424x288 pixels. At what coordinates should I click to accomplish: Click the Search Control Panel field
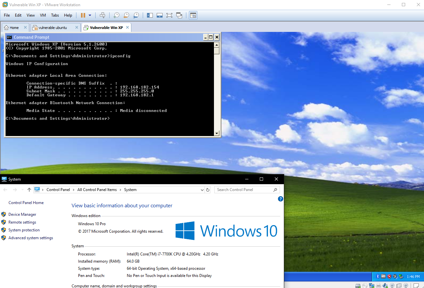(247, 190)
